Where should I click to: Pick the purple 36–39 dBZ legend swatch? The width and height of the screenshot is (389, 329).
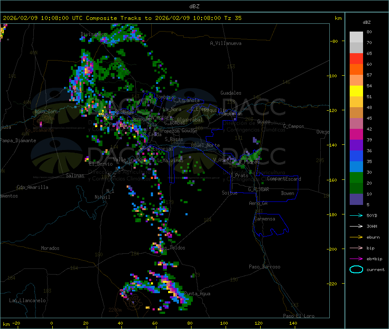pyautogui.click(x=356, y=145)
